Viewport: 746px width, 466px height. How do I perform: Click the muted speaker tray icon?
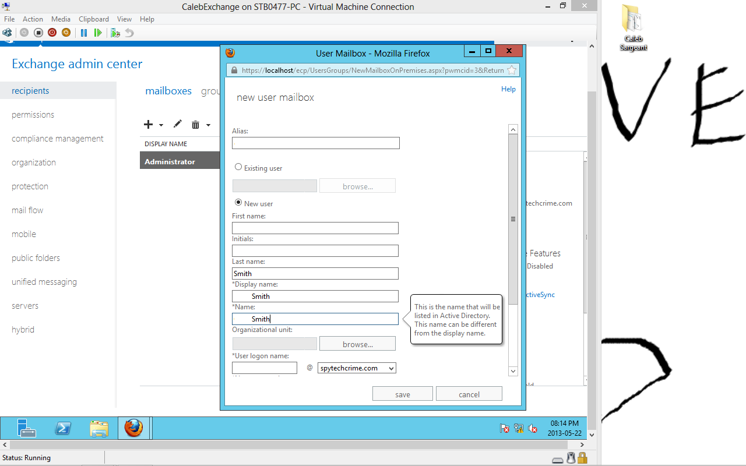533,428
